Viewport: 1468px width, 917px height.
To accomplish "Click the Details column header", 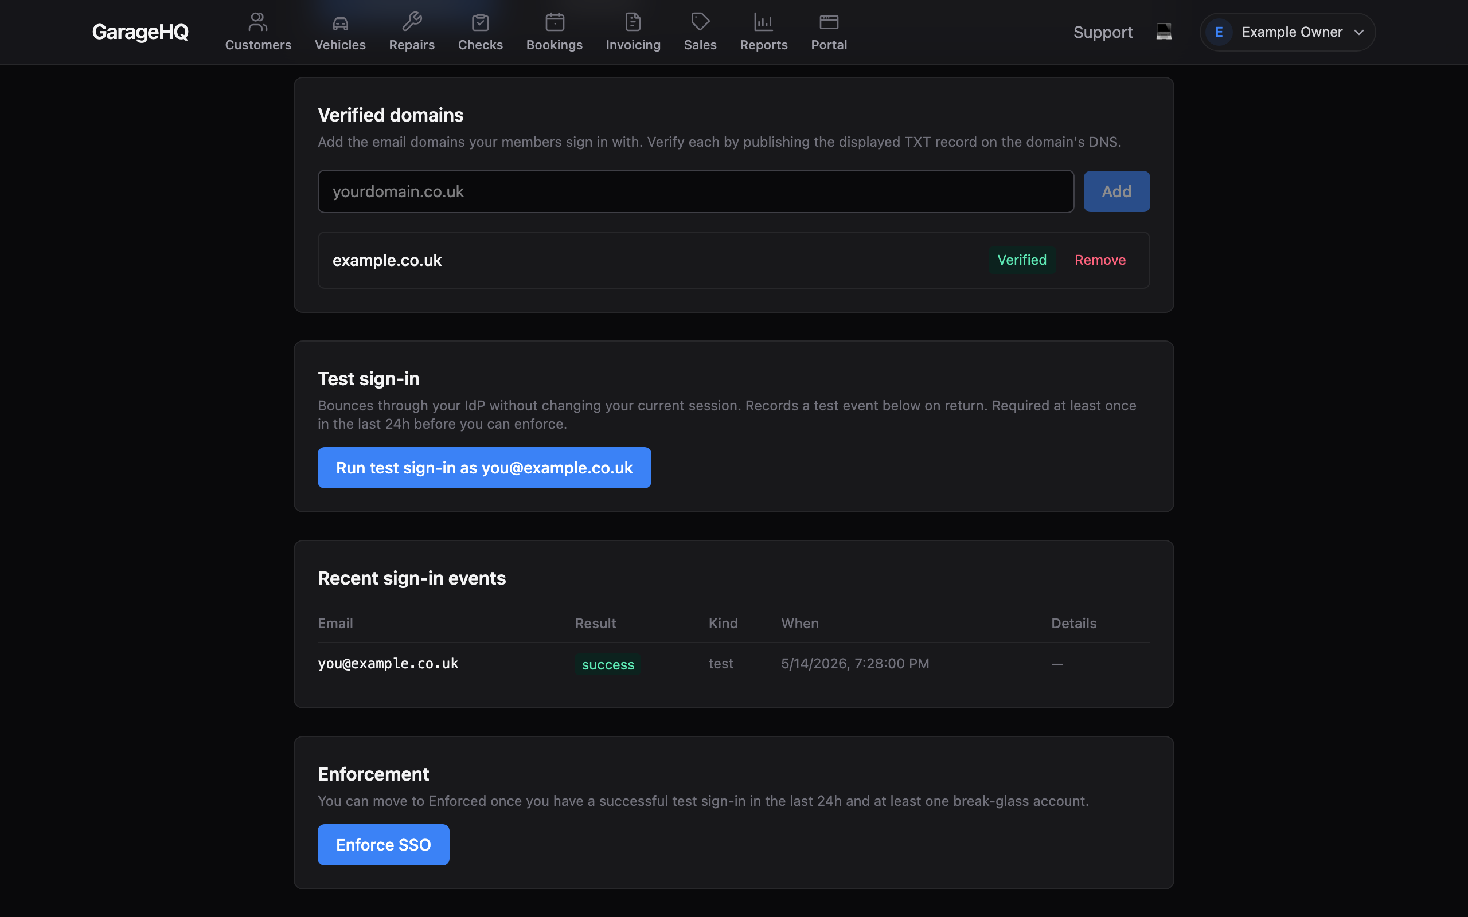I will [x=1073, y=624].
